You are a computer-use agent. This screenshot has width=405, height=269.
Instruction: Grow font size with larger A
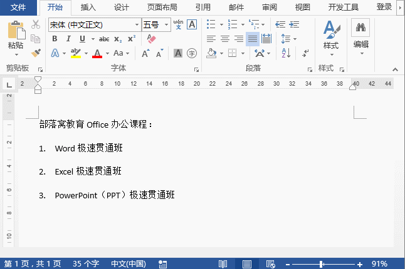[x=145, y=53]
